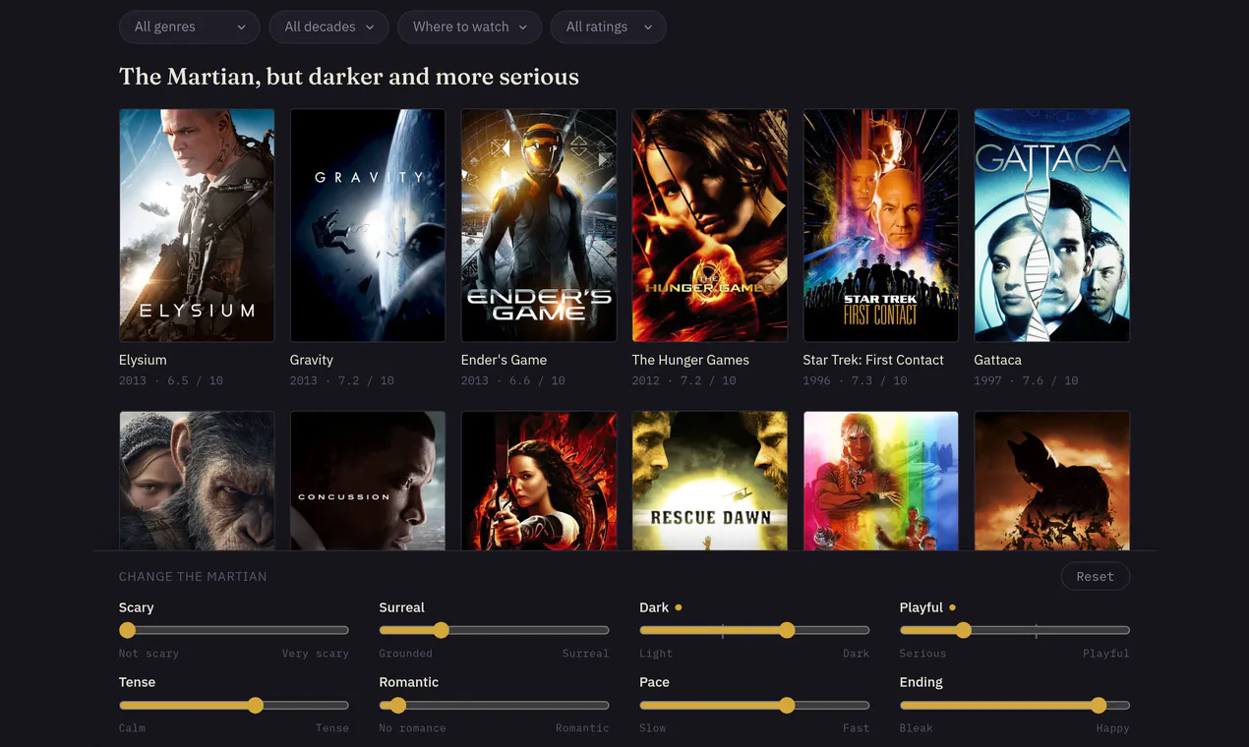Open the Ender's Game poster

point(539,225)
